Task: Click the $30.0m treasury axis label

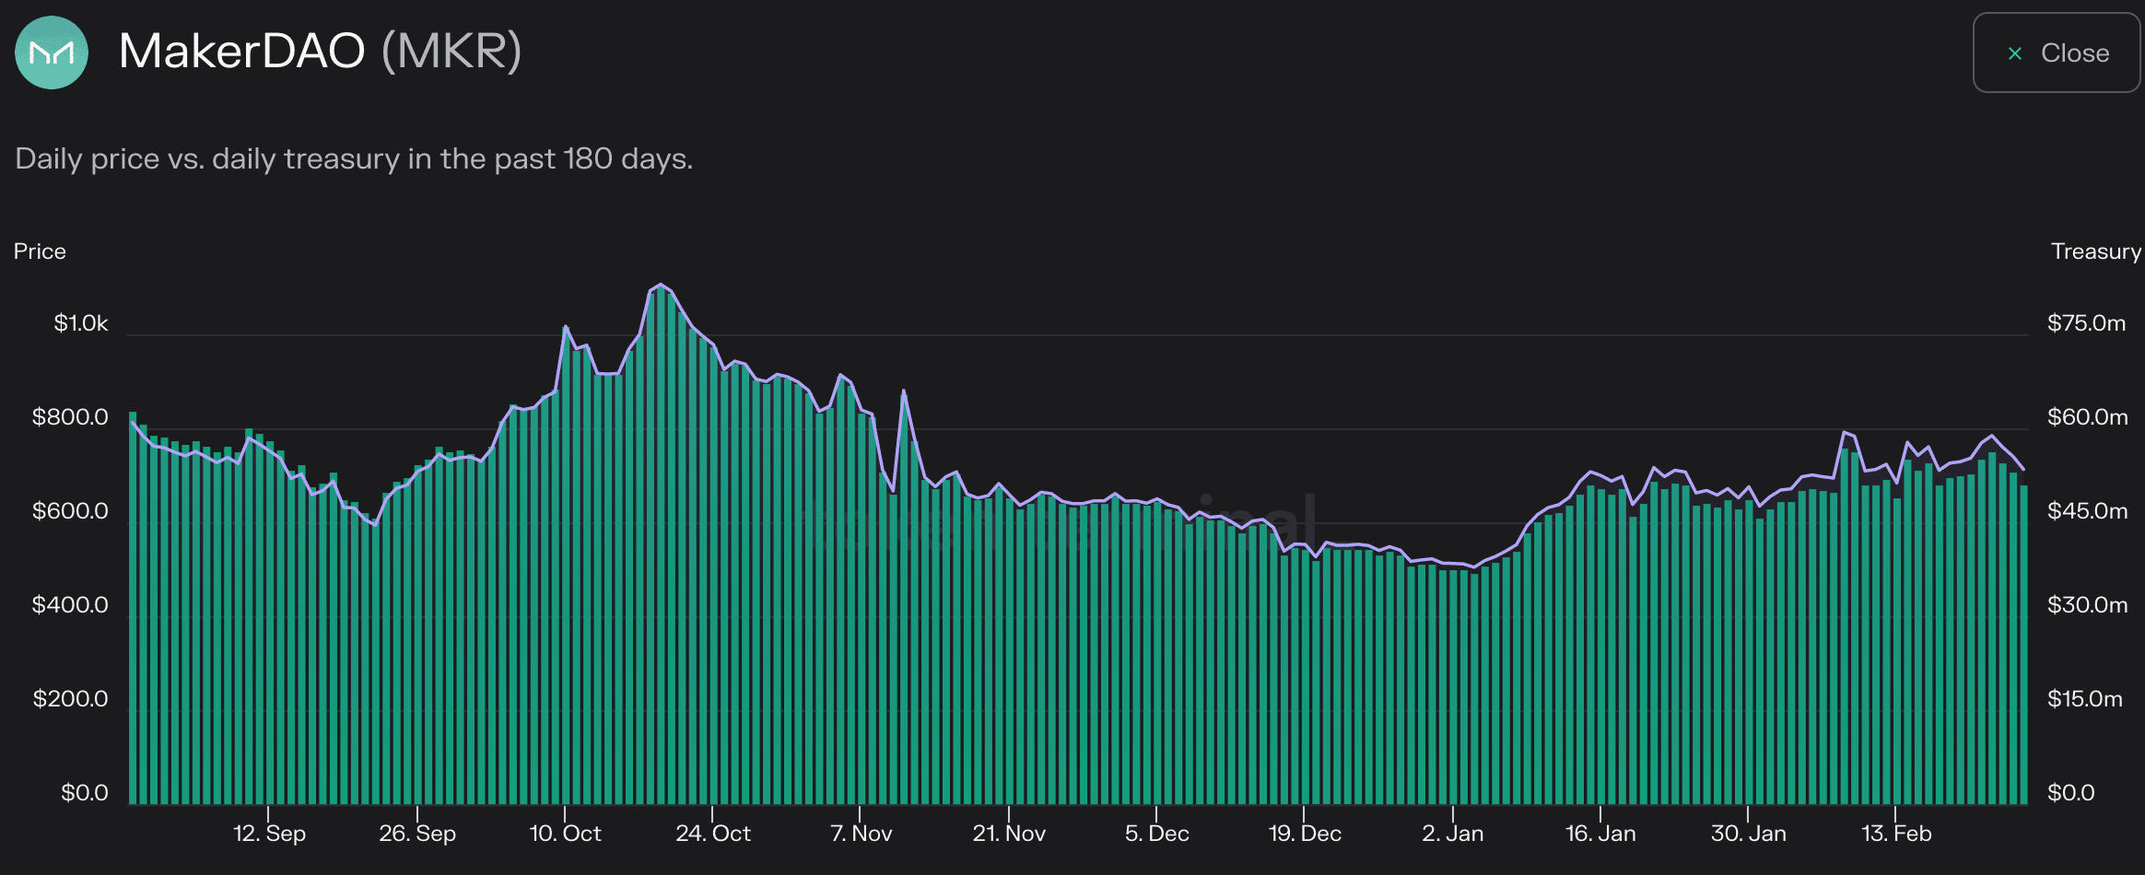Action: [x=2087, y=605]
